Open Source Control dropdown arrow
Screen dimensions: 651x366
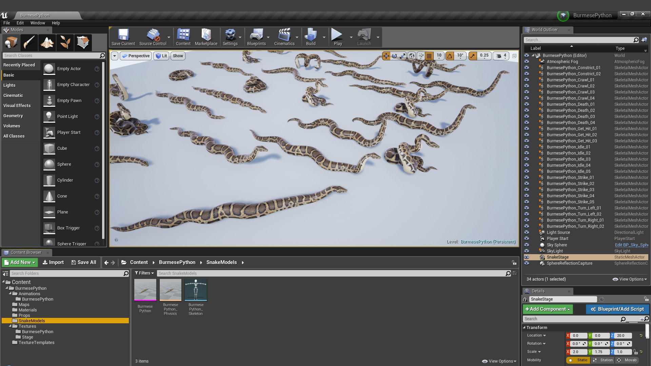169,37
